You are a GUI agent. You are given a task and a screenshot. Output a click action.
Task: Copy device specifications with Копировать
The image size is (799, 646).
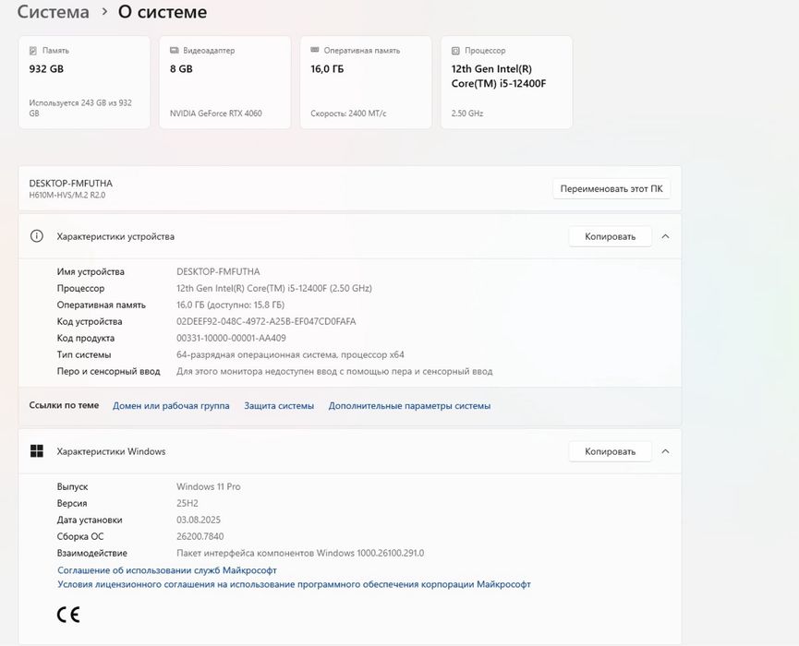click(610, 237)
